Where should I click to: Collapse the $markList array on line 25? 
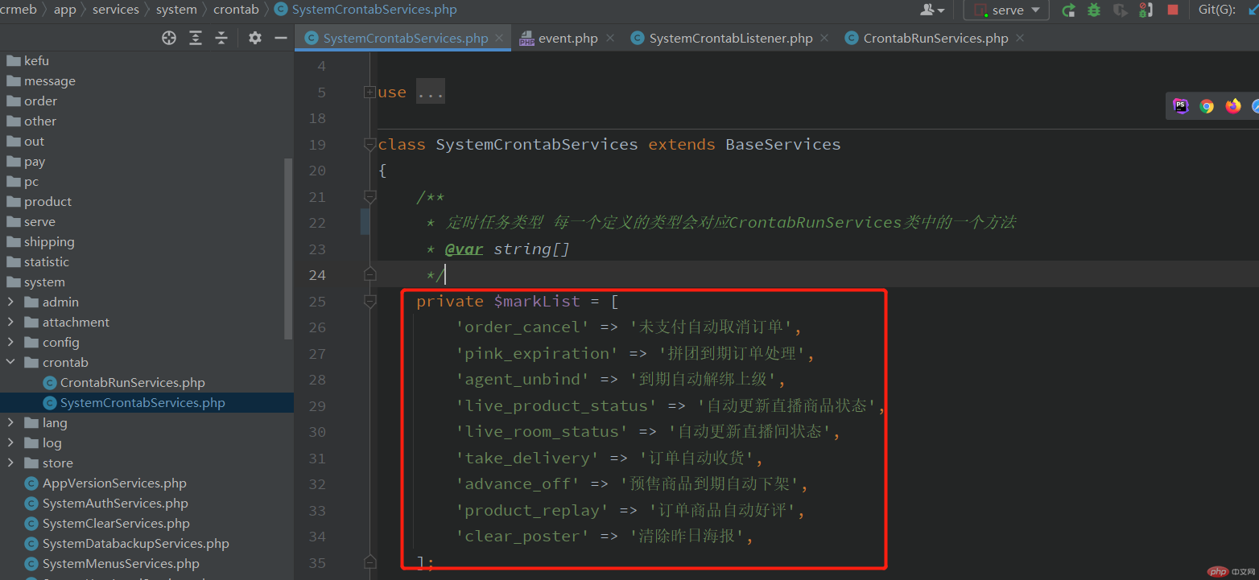tap(369, 301)
